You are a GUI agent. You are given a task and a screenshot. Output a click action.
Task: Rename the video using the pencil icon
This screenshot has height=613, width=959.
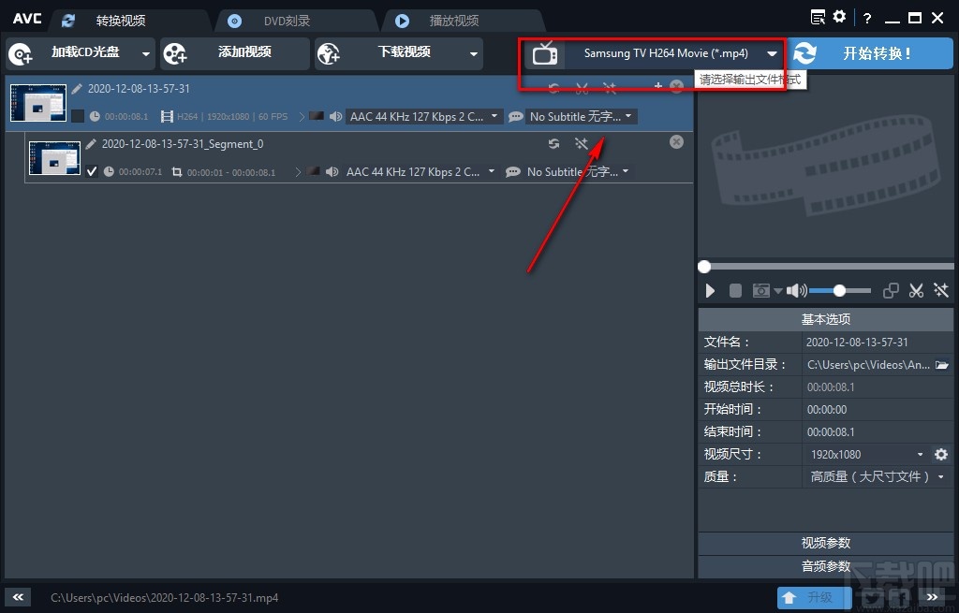(x=76, y=88)
